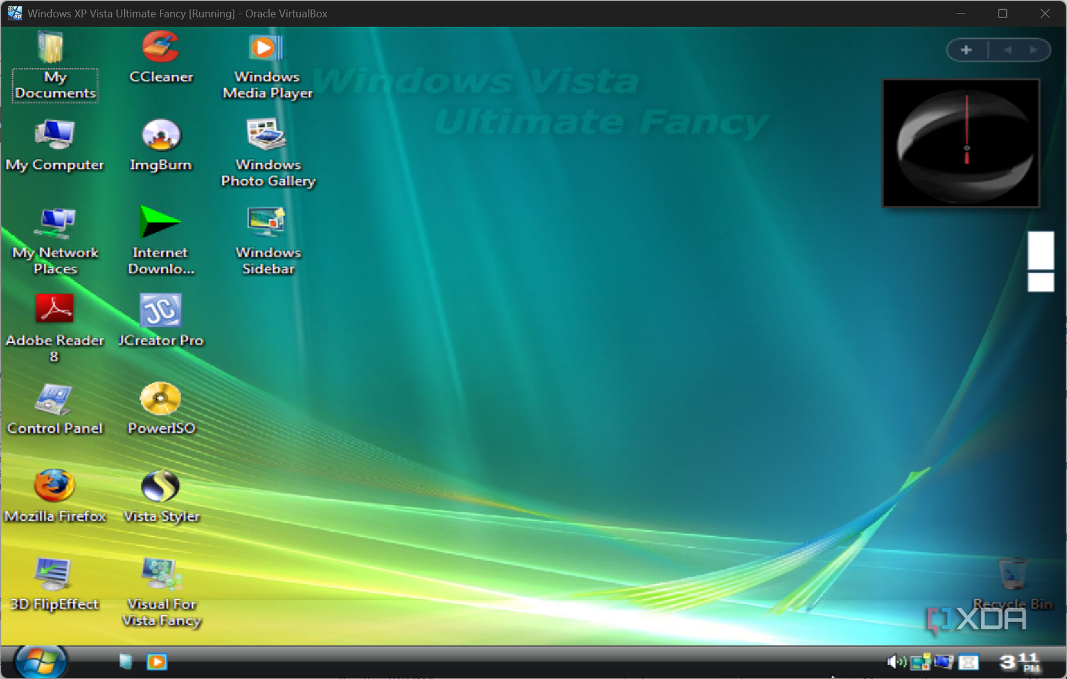Open Visual For Vista Fancy
The image size is (1067, 679).
click(161, 576)
